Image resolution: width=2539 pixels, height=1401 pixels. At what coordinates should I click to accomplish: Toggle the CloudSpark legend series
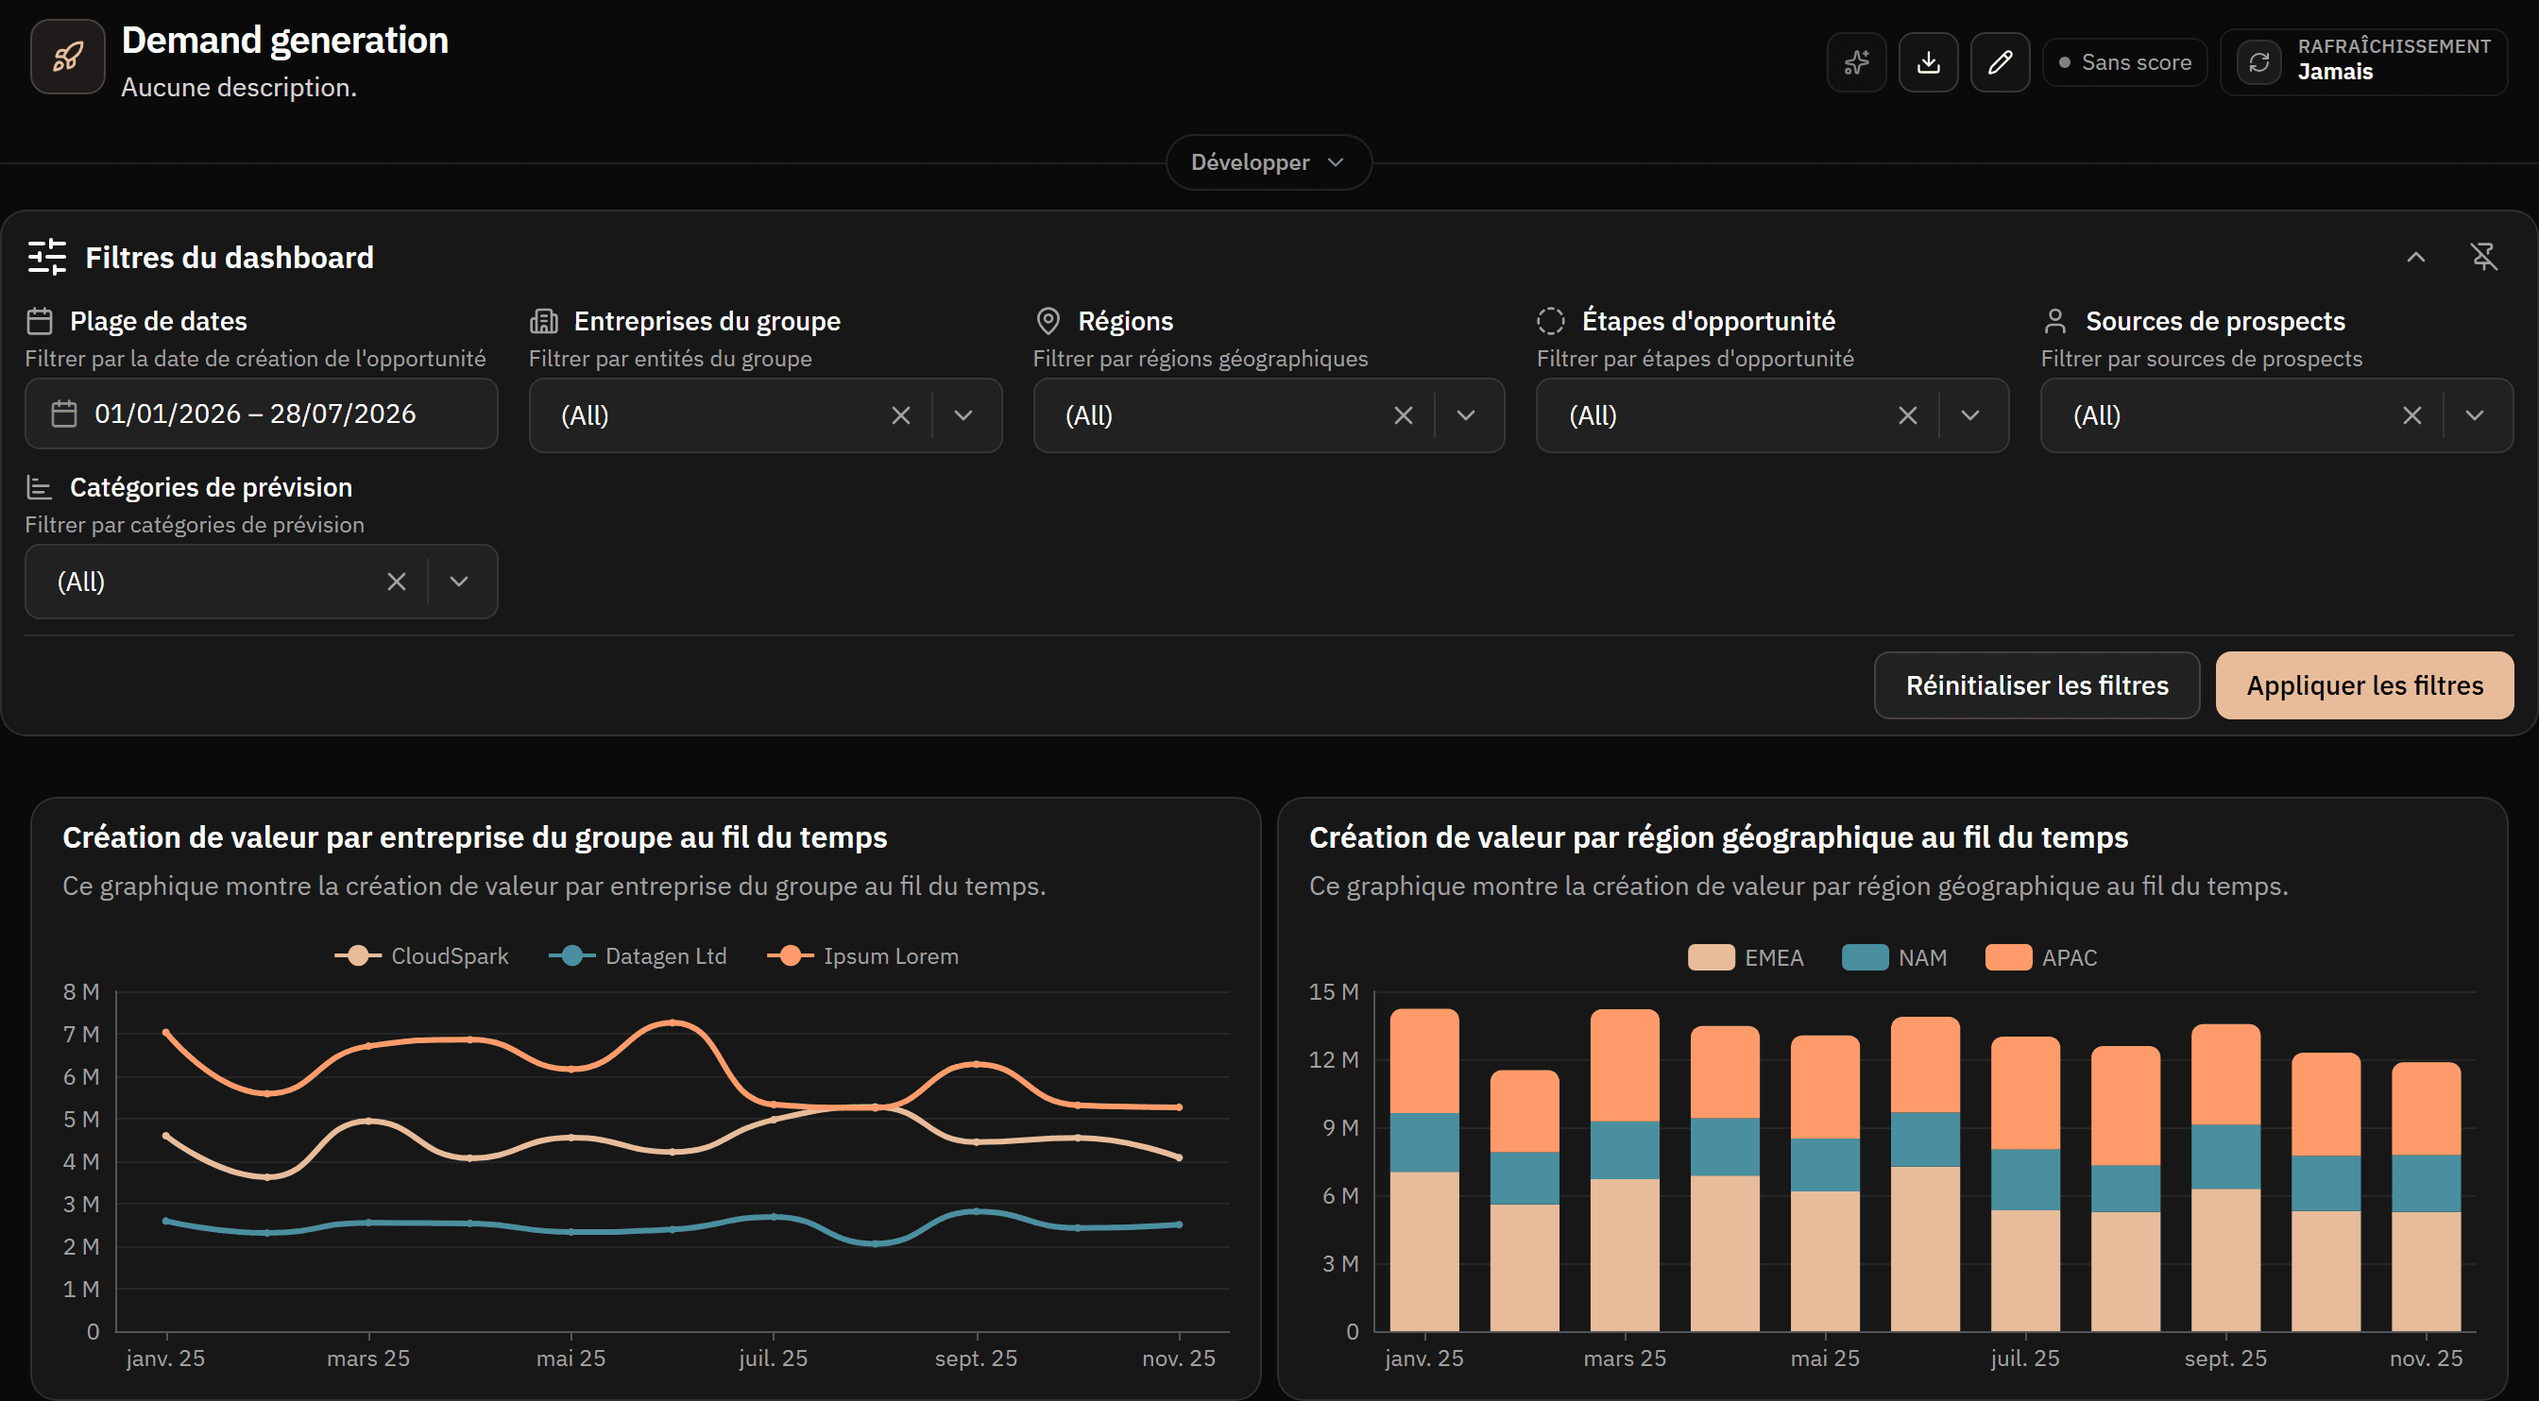tap(422, 955)
